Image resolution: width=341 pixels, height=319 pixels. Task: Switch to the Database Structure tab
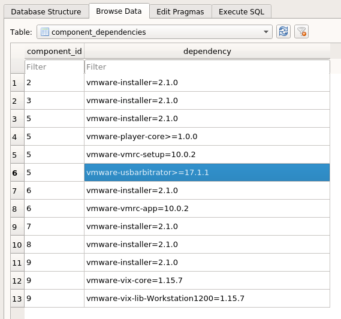coord(46,12)
